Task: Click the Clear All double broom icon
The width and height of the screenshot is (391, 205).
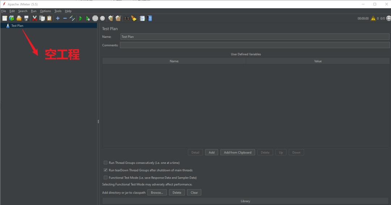Action: (x=118, y=18)
